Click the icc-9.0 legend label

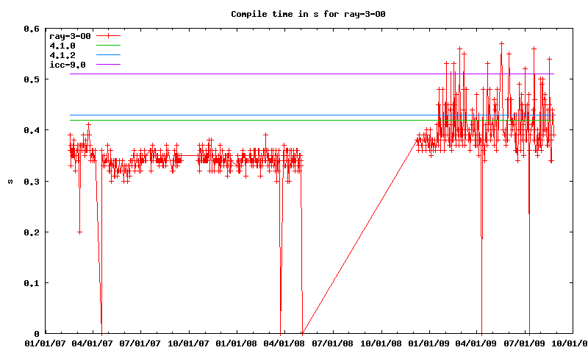67,65
